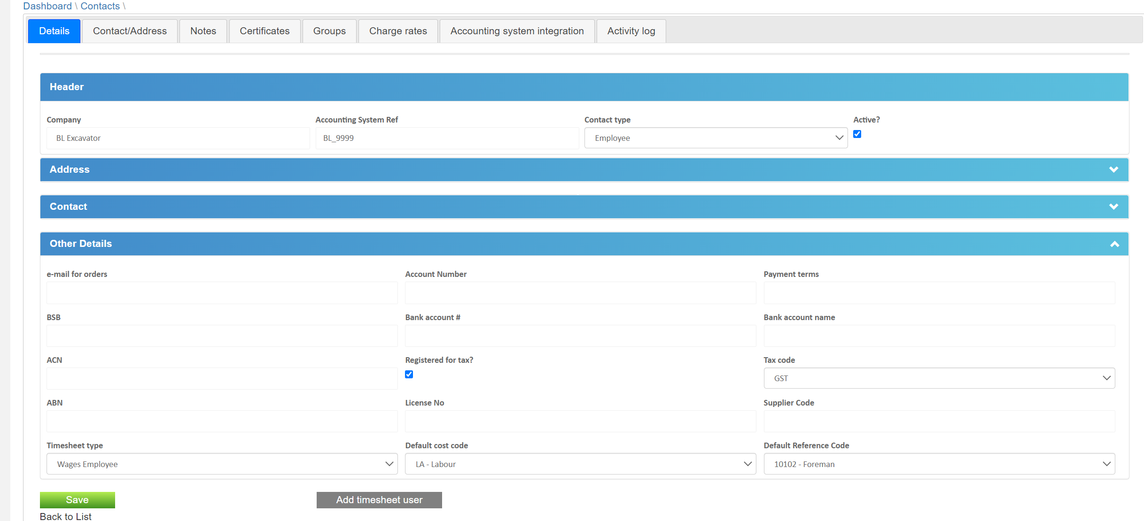Open Default cost code dropdown
Image resolution: width=1144 pixels, height=521 pixels.
(580, 464)
